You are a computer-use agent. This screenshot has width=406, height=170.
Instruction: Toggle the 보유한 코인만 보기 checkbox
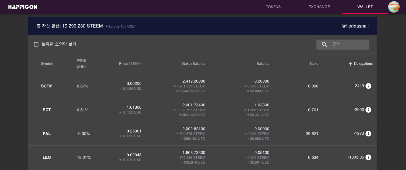[x=36, y=44]
